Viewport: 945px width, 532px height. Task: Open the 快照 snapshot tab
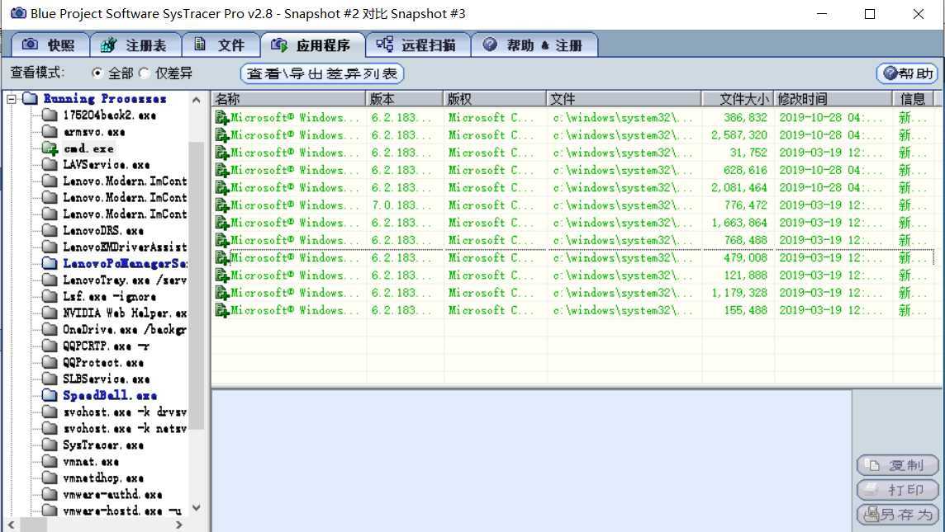50,45
